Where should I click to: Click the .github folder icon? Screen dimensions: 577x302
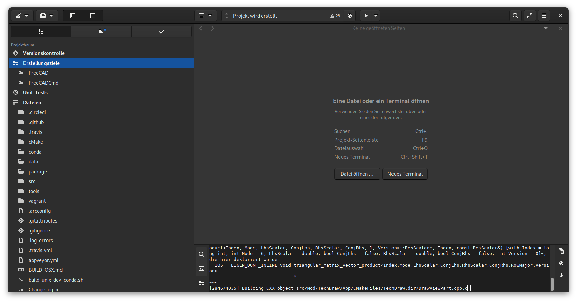coord(21,122)
